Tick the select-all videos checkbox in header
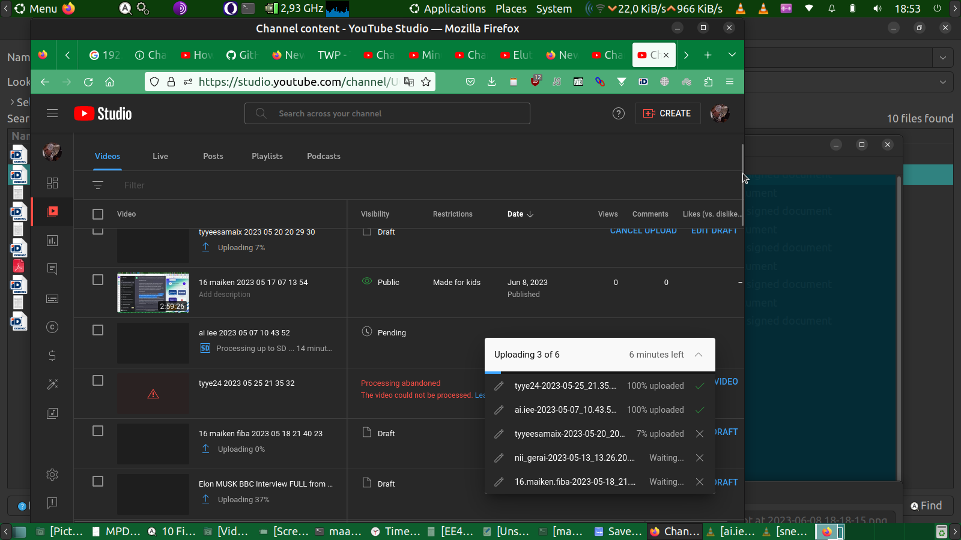The image size is (961, 540). coord(98,214)
